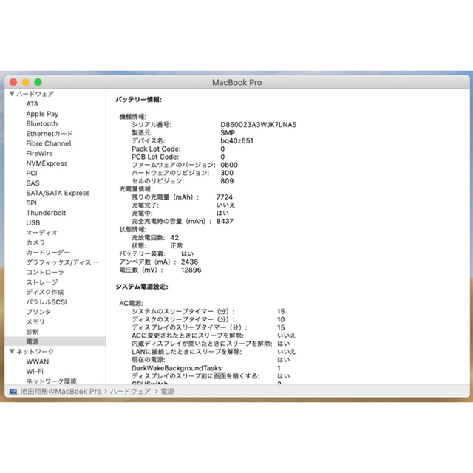Open the Ethernetカード entry

tap(50, 134)
